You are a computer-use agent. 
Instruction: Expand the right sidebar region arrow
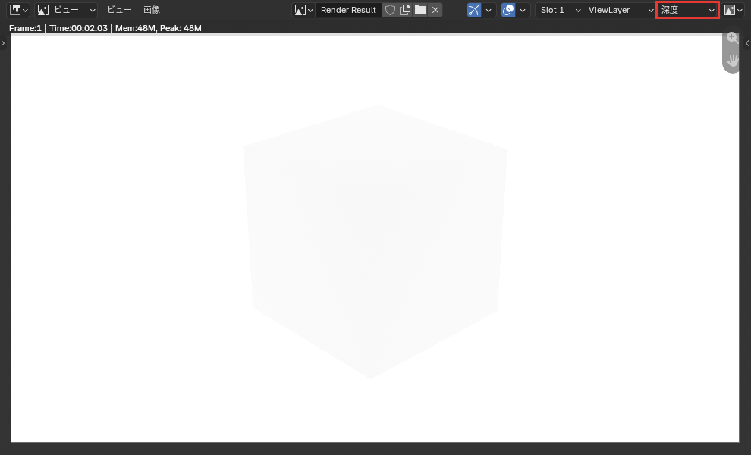(747, 43)
